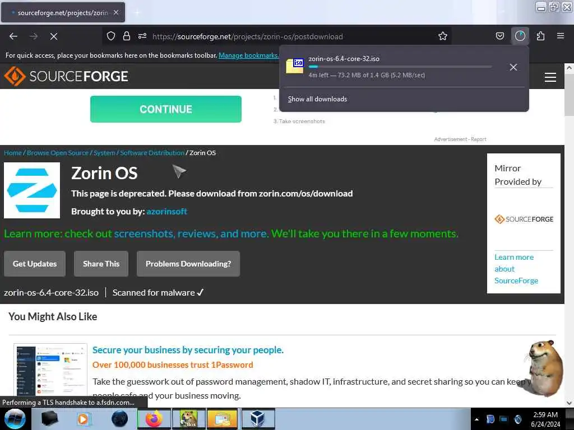Open the media player taskbar icon
Screen dimensions: 574x430
[x=84, y=419]
